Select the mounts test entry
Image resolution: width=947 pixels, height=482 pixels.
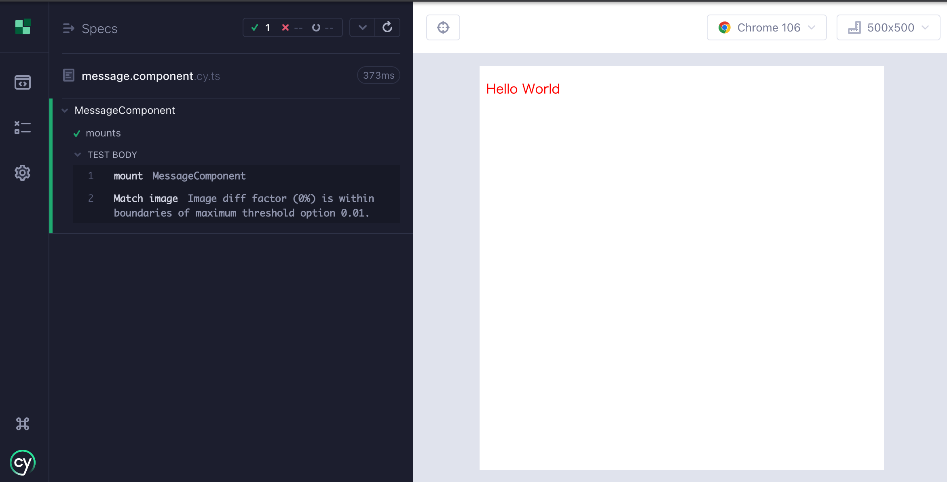coord(103,133)
